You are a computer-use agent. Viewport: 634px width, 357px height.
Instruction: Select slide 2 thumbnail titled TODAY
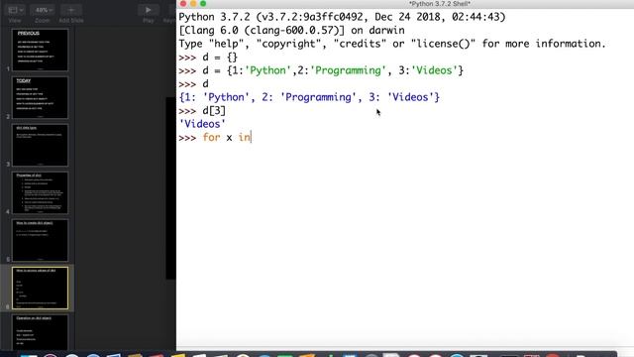click(x=40, y=97)
